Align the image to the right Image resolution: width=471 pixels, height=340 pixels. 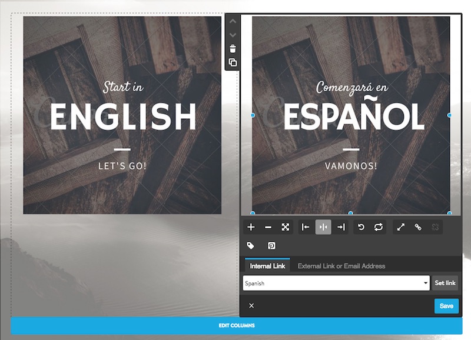[x=340, y=227]
